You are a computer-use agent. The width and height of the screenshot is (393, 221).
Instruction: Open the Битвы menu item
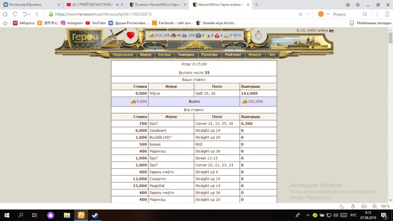click(x=165, y=54)
